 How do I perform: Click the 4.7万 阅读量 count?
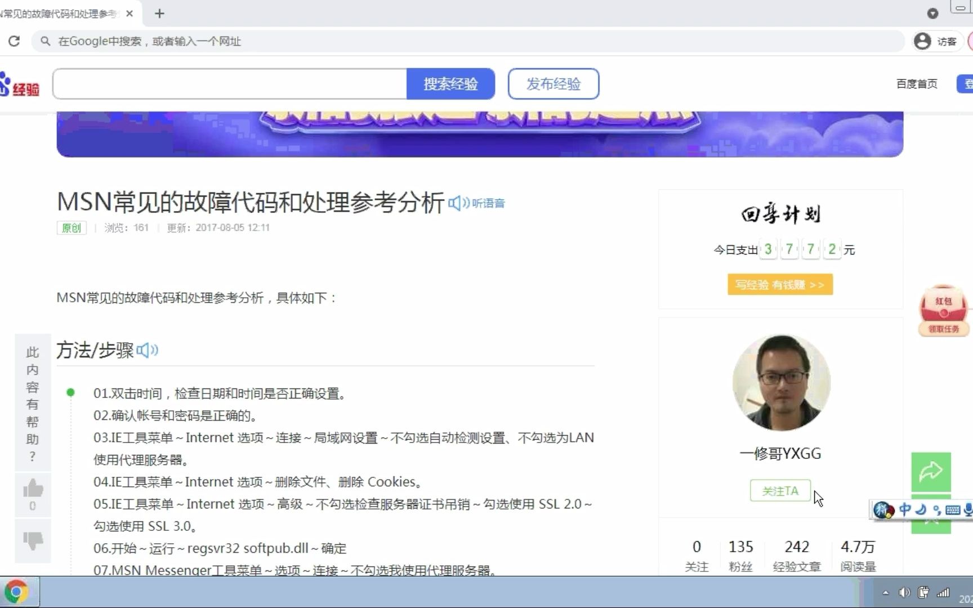coord(858,556)
